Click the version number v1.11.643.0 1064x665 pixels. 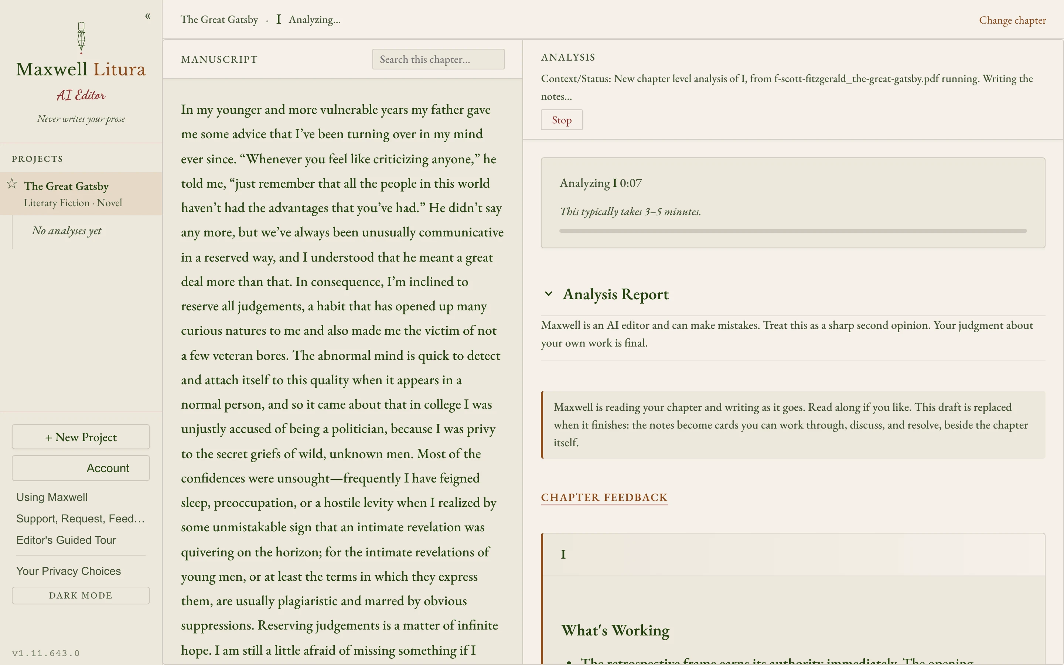pos(46,653)
